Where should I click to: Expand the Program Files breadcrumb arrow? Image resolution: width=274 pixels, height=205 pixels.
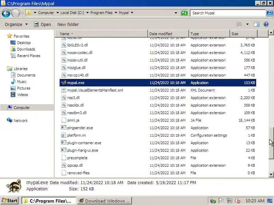coord(116,13)
